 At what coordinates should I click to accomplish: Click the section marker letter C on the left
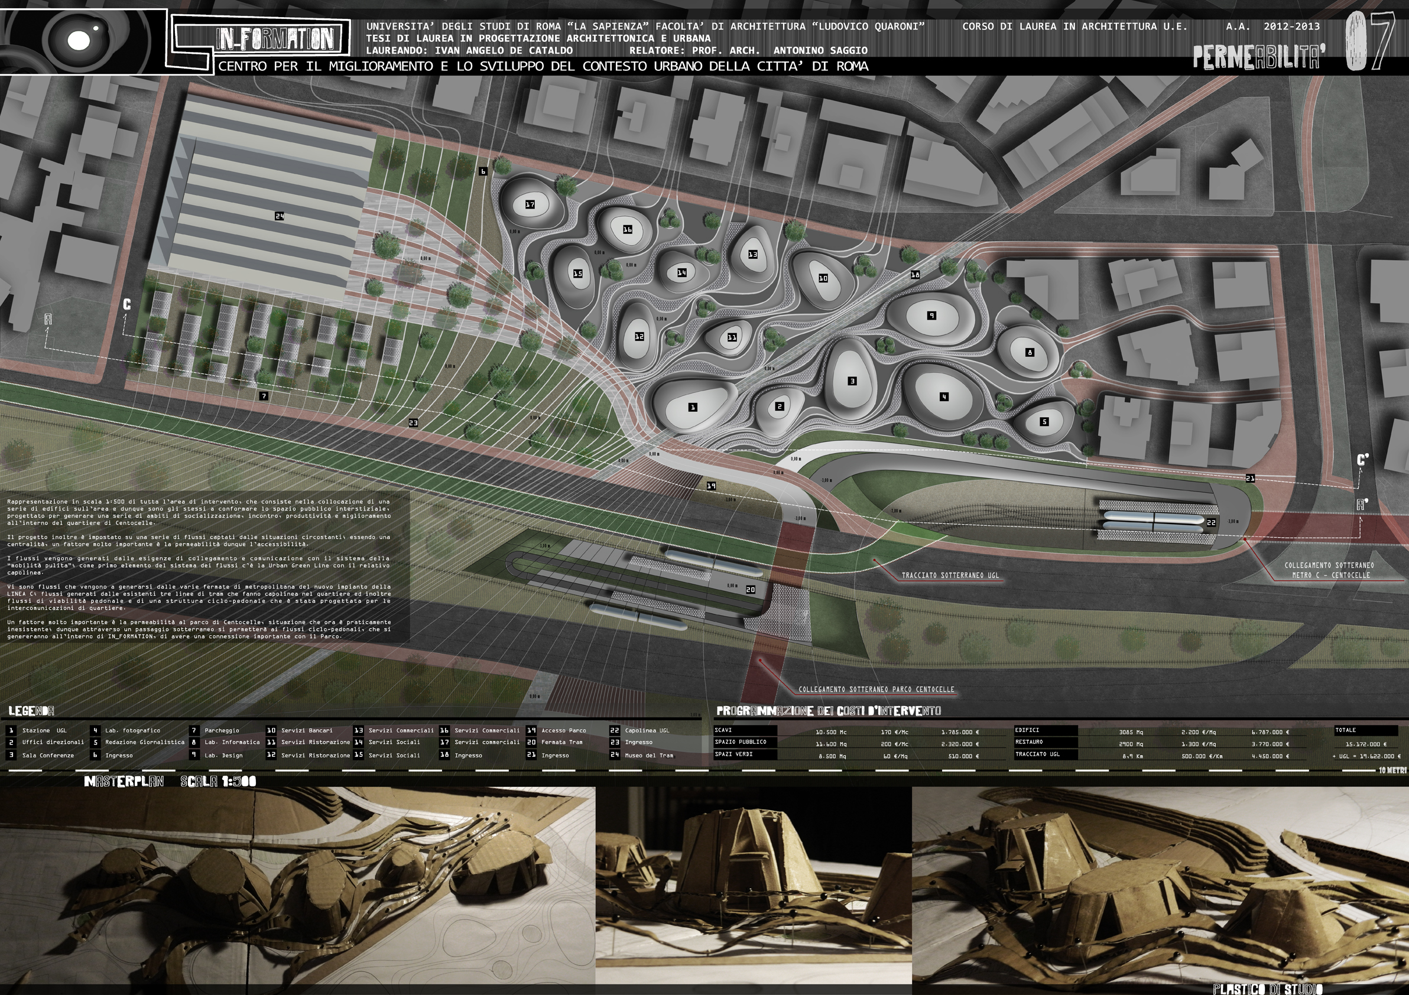(x=127, y=304)
